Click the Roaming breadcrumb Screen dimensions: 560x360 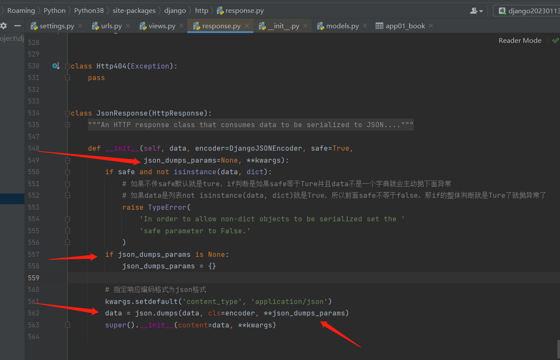(x=21, y=11)
